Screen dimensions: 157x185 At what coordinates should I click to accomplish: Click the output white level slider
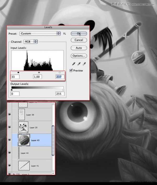pyautogui.click(x=63, y=90)
